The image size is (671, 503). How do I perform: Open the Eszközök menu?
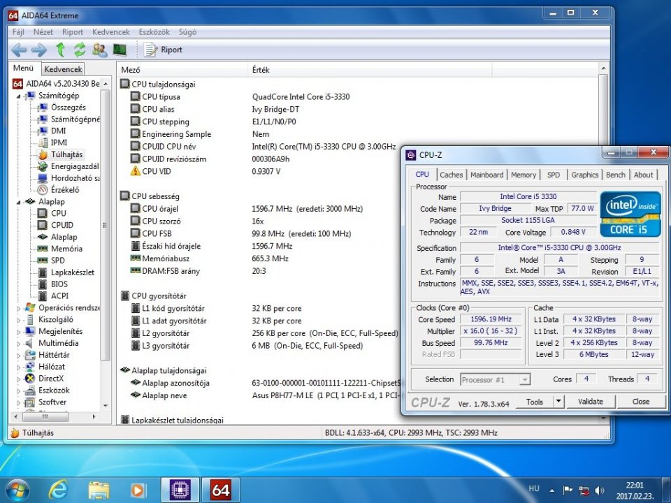(x=153, y=32)
